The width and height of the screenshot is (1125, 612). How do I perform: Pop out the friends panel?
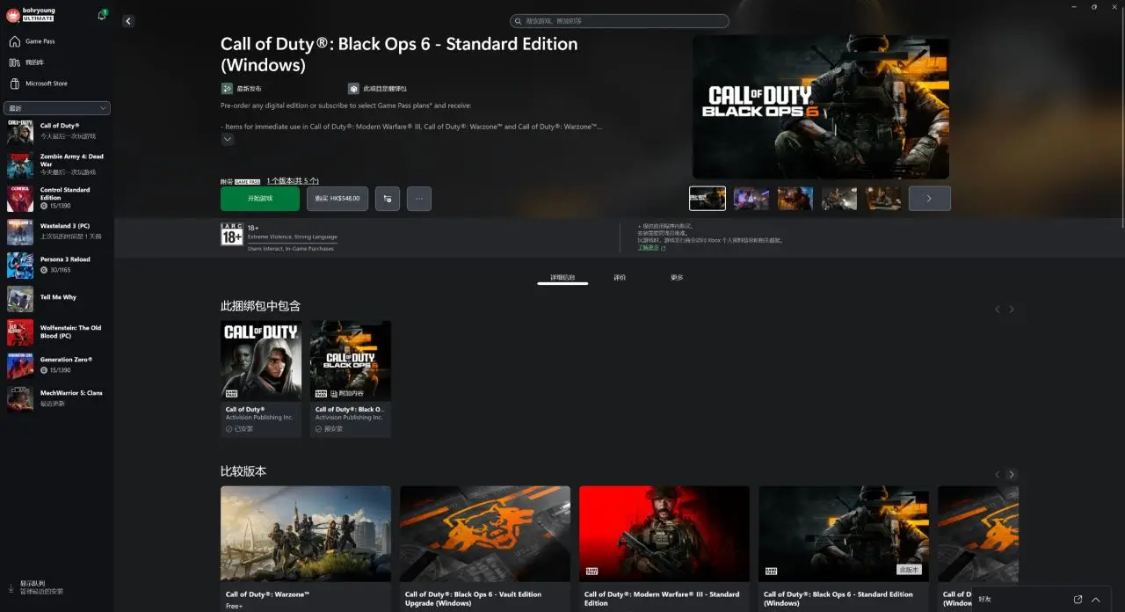pyautogui.click(x=1078, y=600)
